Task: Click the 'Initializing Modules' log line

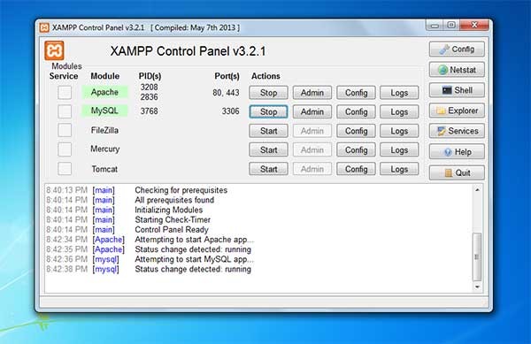Action: tap(169, 210)
